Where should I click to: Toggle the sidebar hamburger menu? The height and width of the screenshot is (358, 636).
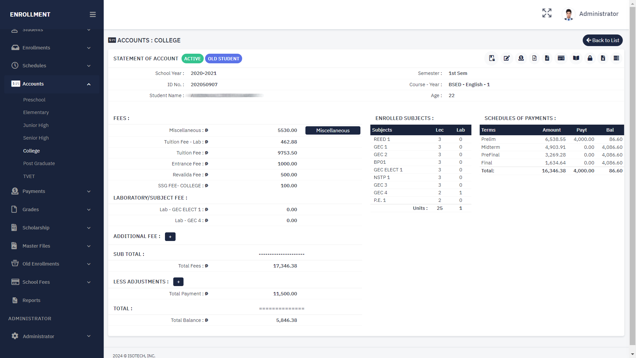coord(93,15)
